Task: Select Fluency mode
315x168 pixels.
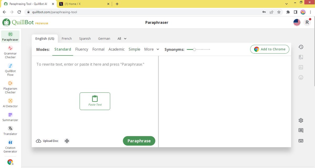Action: pyautogui.click(x=82, y=49)
